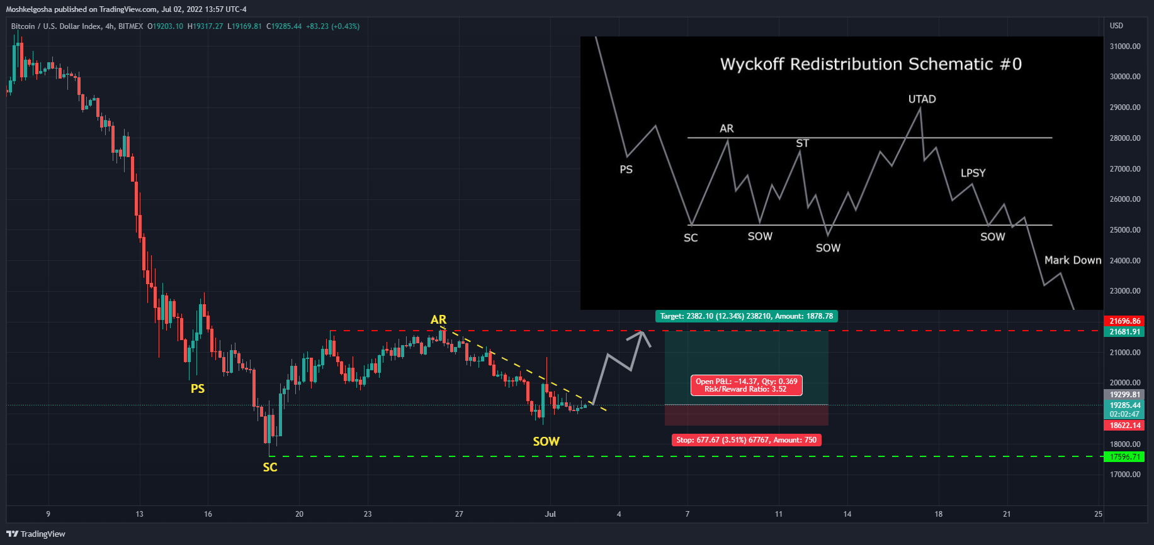Click the current price label 19285.44
Screen dimensions: 1154x545
pos(1124,405)
